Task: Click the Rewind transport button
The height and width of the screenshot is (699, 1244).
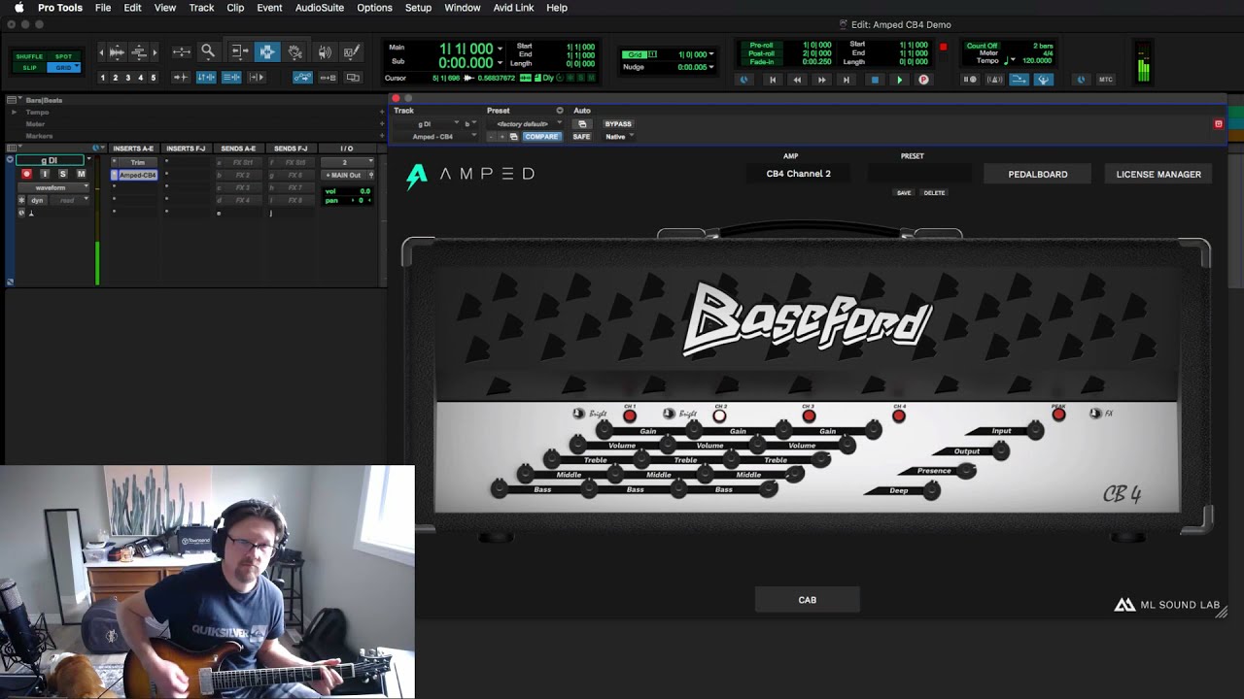Action: click(x=797, y=80)
